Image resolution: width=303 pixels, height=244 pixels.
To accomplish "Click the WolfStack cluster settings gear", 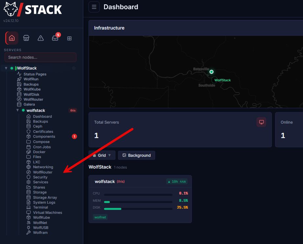I will coord(74,68).
